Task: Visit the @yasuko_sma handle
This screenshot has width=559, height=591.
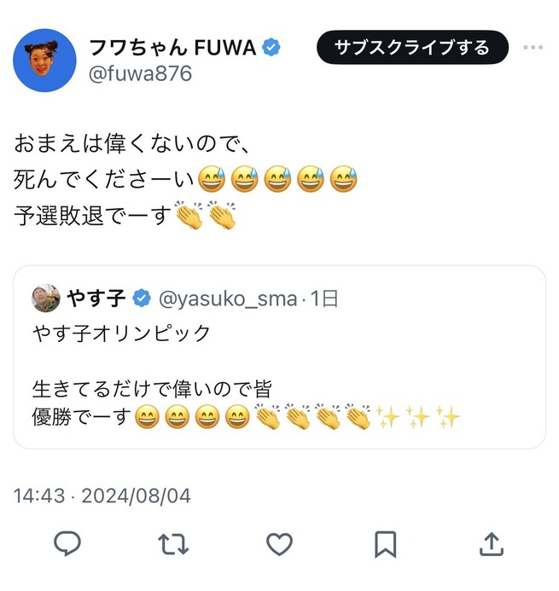Action: [229, 298]
